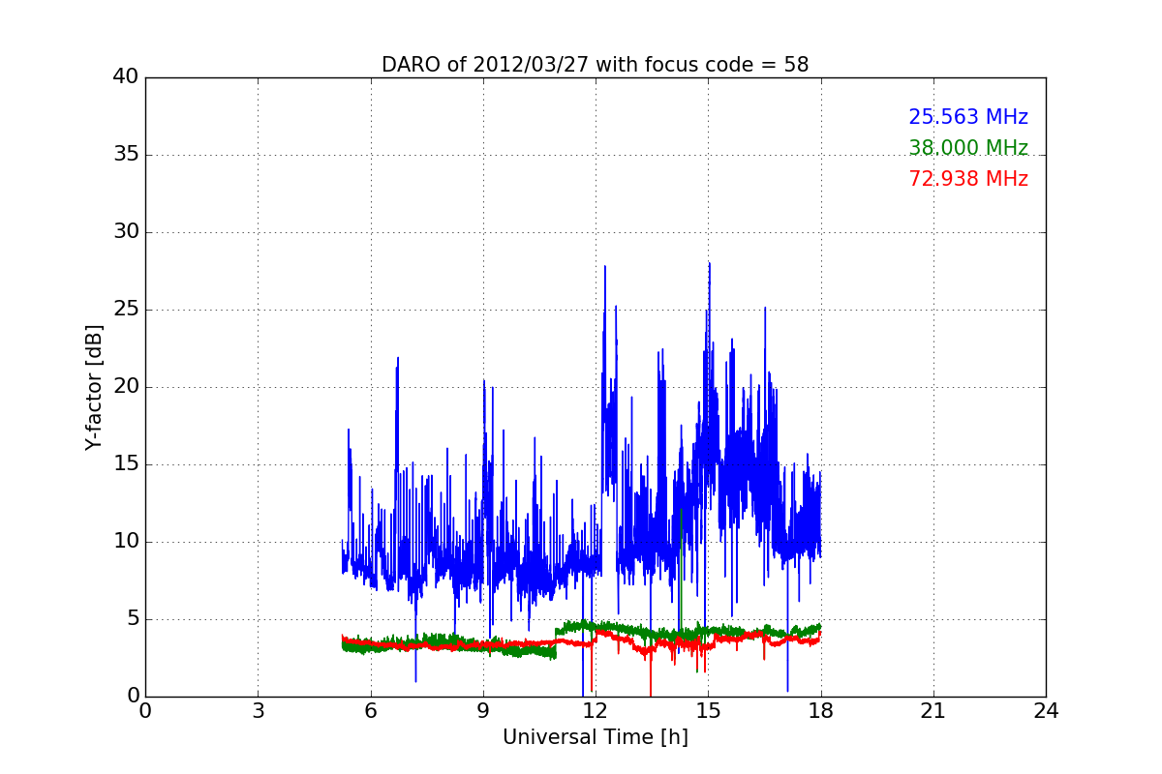
Task: Select the red legend entry 72.938 MHz
Action: click(x=968, y=179)
